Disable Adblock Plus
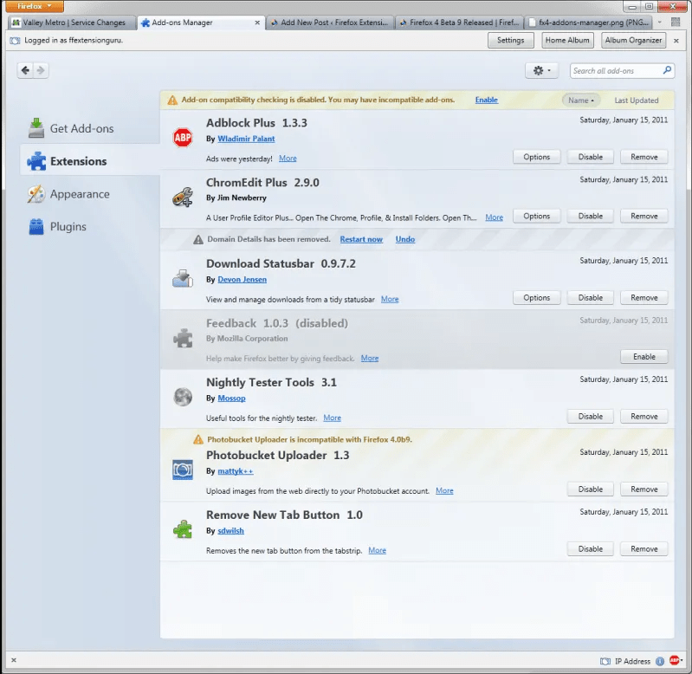The image size is (692, 674). [x=590, y=157]
